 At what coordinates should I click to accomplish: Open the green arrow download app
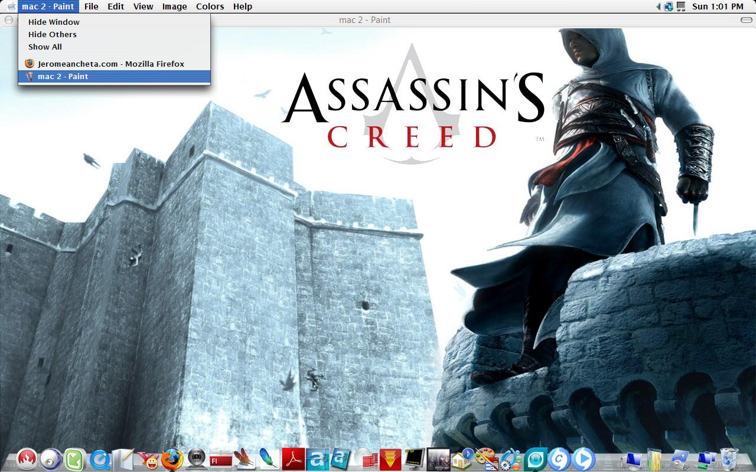pos(74,459)
